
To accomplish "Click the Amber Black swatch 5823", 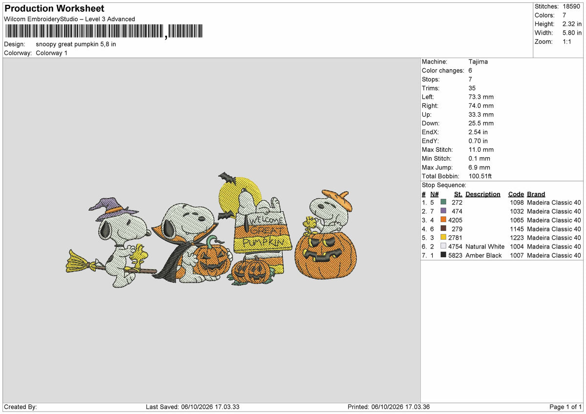I will 443,255.
